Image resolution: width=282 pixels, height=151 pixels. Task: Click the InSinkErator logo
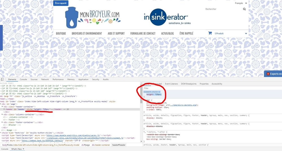(167, 17)
